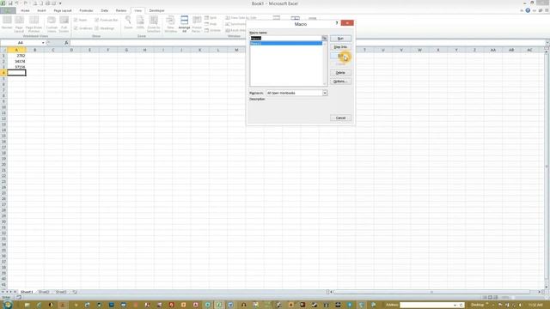Screen dimensions: 550x309
Task: Click Zoom to Selection icon
Action: coord(154,21)
